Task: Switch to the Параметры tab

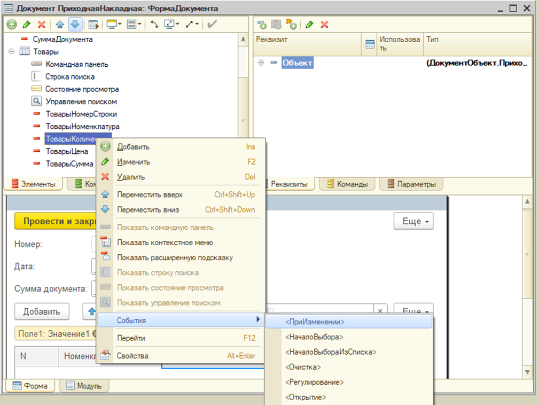Action: [x=411, y=184]
